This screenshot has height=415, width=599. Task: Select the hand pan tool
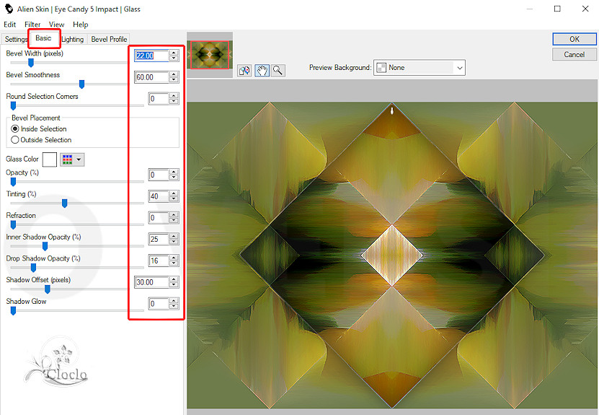click(x=262, y=70)
